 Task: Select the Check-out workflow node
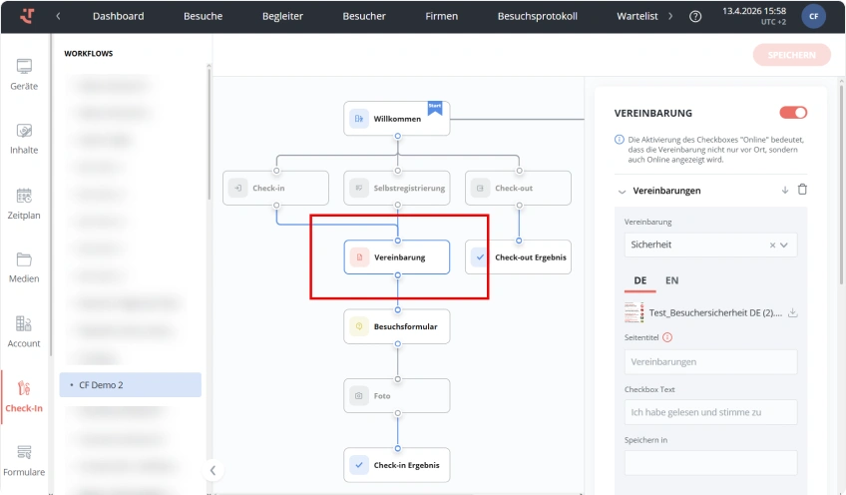click(518, 188)
